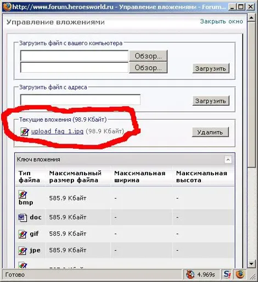The height and width of the screenshot is (282, 258).
Task: Click the scrollbar down arrow
Action: coord(251,264)
